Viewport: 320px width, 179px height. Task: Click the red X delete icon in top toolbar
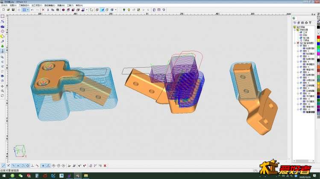click(x=43, y=10)
